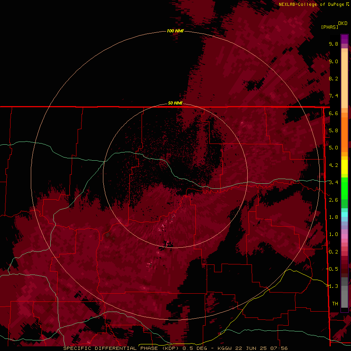
Task: Click the 6.6 scale value
Action: [333, 113]
